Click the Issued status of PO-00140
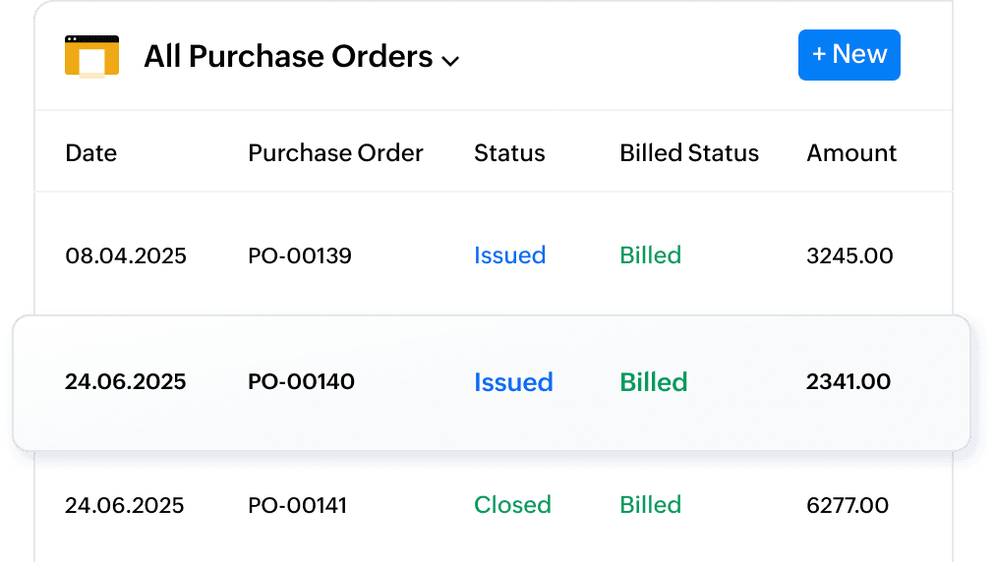 coord(513,382)
